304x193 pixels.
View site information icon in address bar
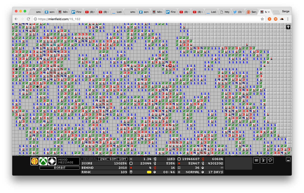pyautogui.click(x=35, y=19)
